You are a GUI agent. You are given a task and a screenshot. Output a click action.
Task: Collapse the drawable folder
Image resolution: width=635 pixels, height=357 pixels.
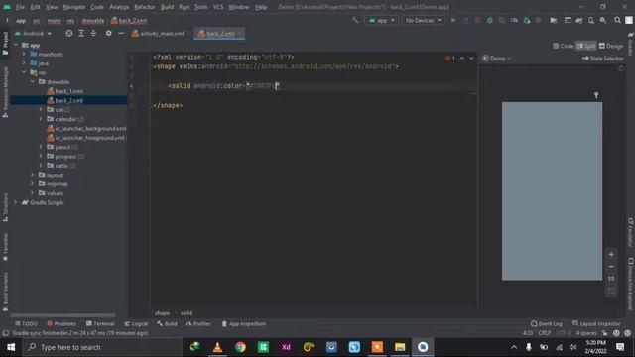(x=32, y=81)
